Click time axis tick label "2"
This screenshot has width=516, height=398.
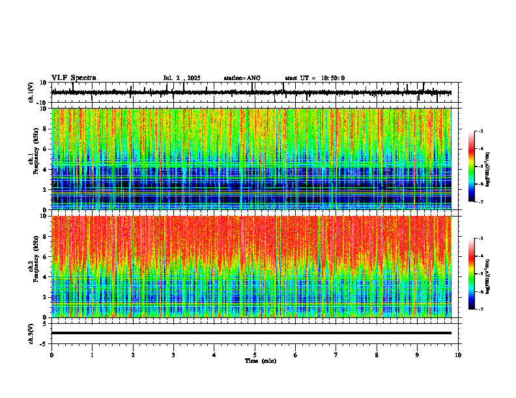[133, 355]
